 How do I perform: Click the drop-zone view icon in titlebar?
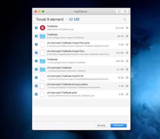pos(119,11)
